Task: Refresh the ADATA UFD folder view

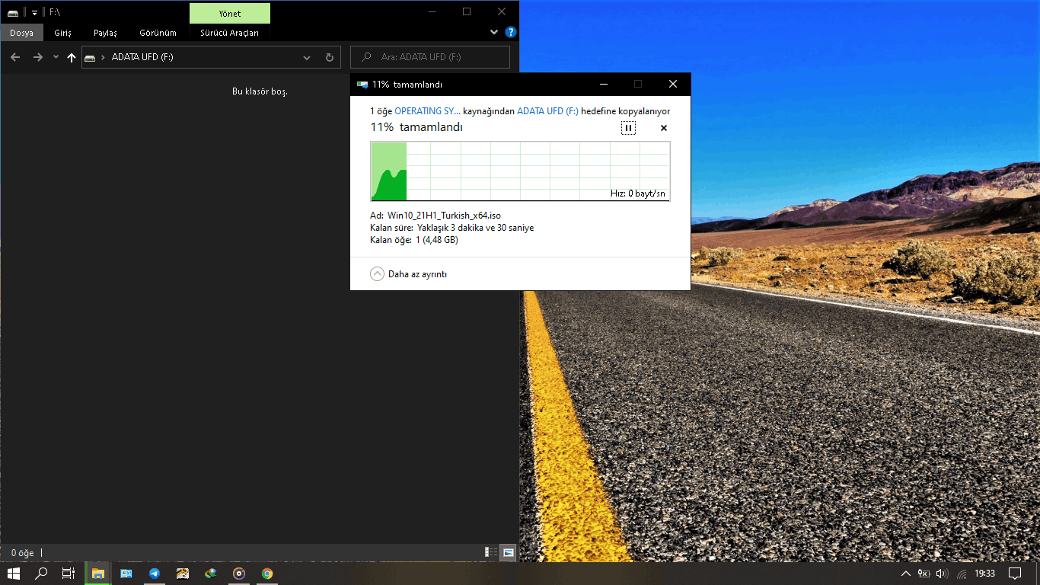Action: point(329,57)
